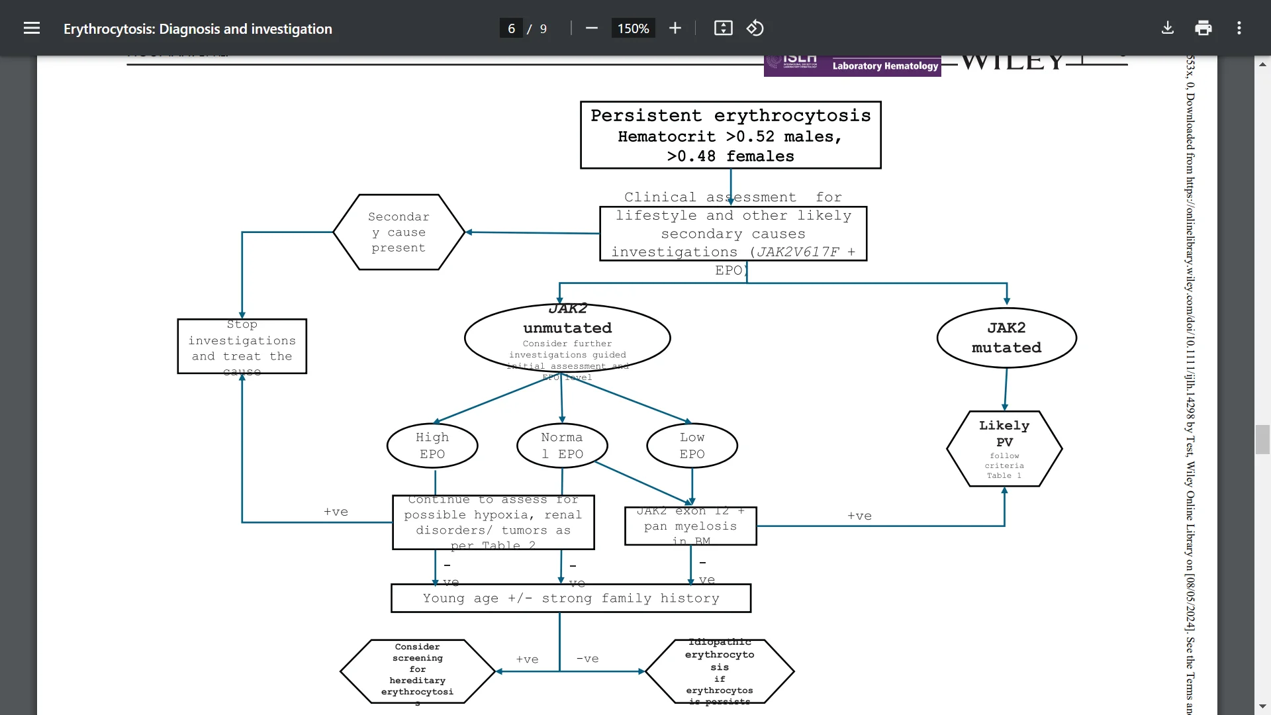Click the 150% zoom level field
Viewport: 1271px width, 715px height.
tap(633, 28)
